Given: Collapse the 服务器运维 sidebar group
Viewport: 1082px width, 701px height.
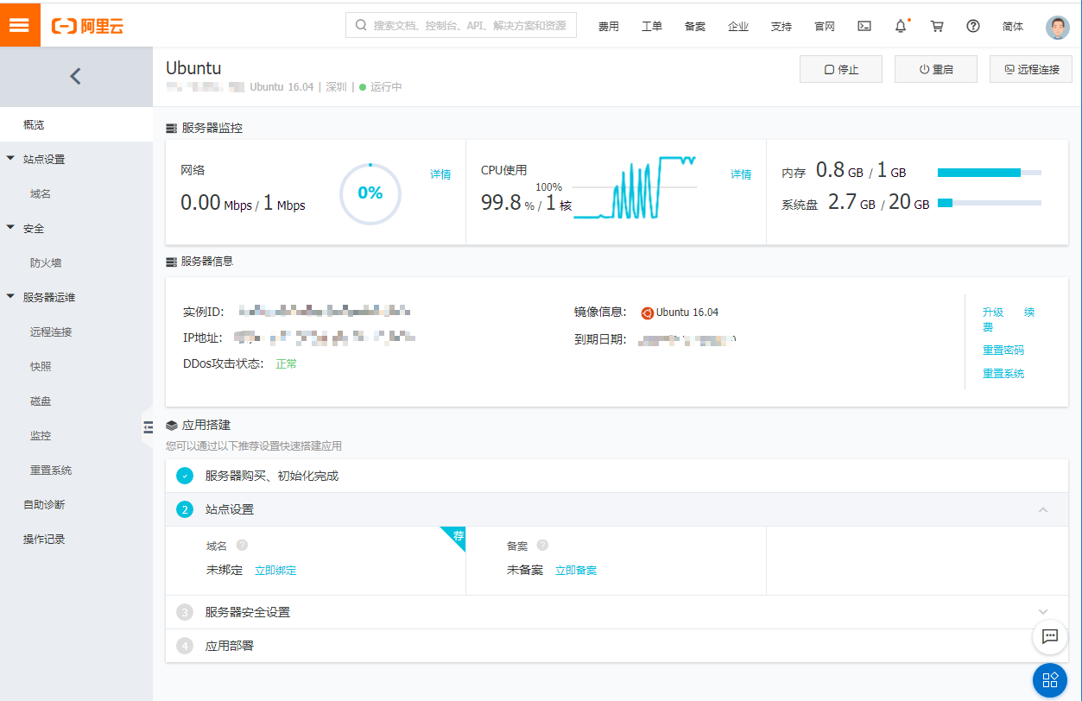Looking at the screenshot, I should pos(10,297).
